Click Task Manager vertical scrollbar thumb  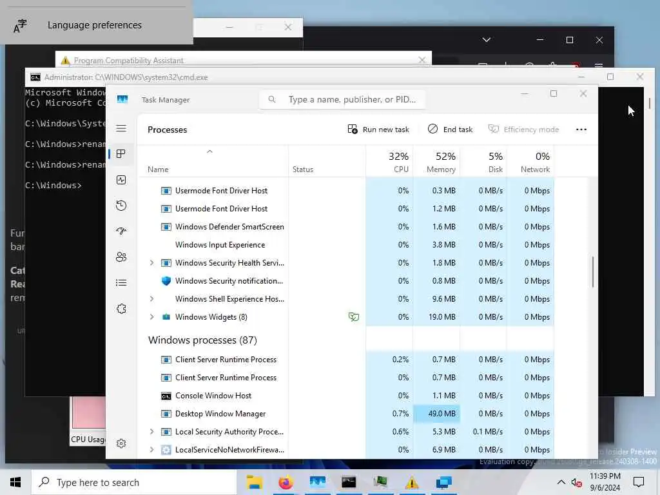[593, 271]
